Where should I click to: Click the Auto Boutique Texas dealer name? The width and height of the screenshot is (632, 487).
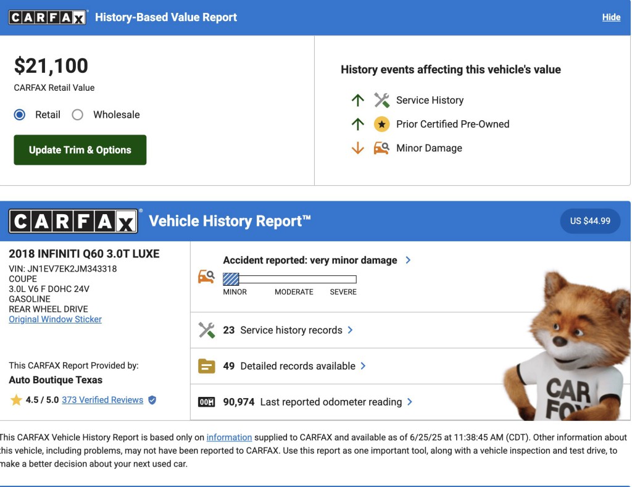[x=56, y=380]
